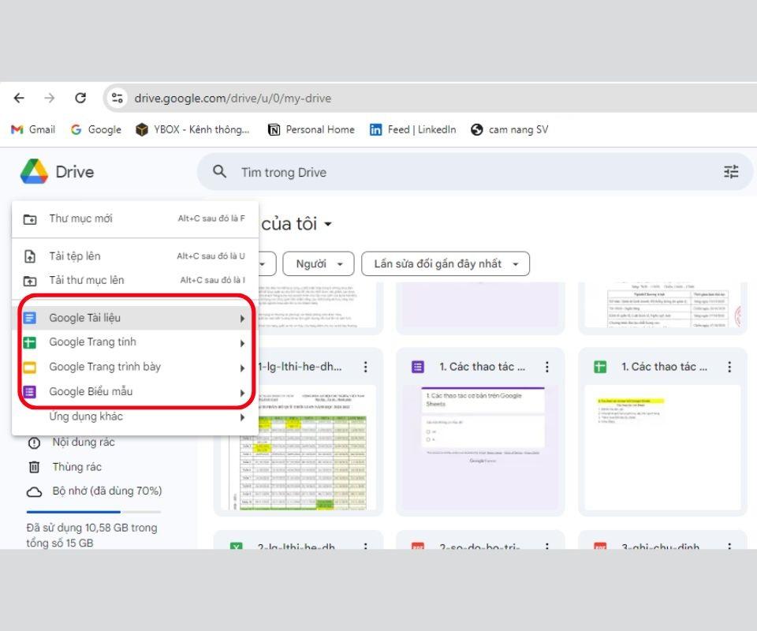This screenshot has height=631, width=757.
Task: Click the browser back arrow
Action: [19, 98]
